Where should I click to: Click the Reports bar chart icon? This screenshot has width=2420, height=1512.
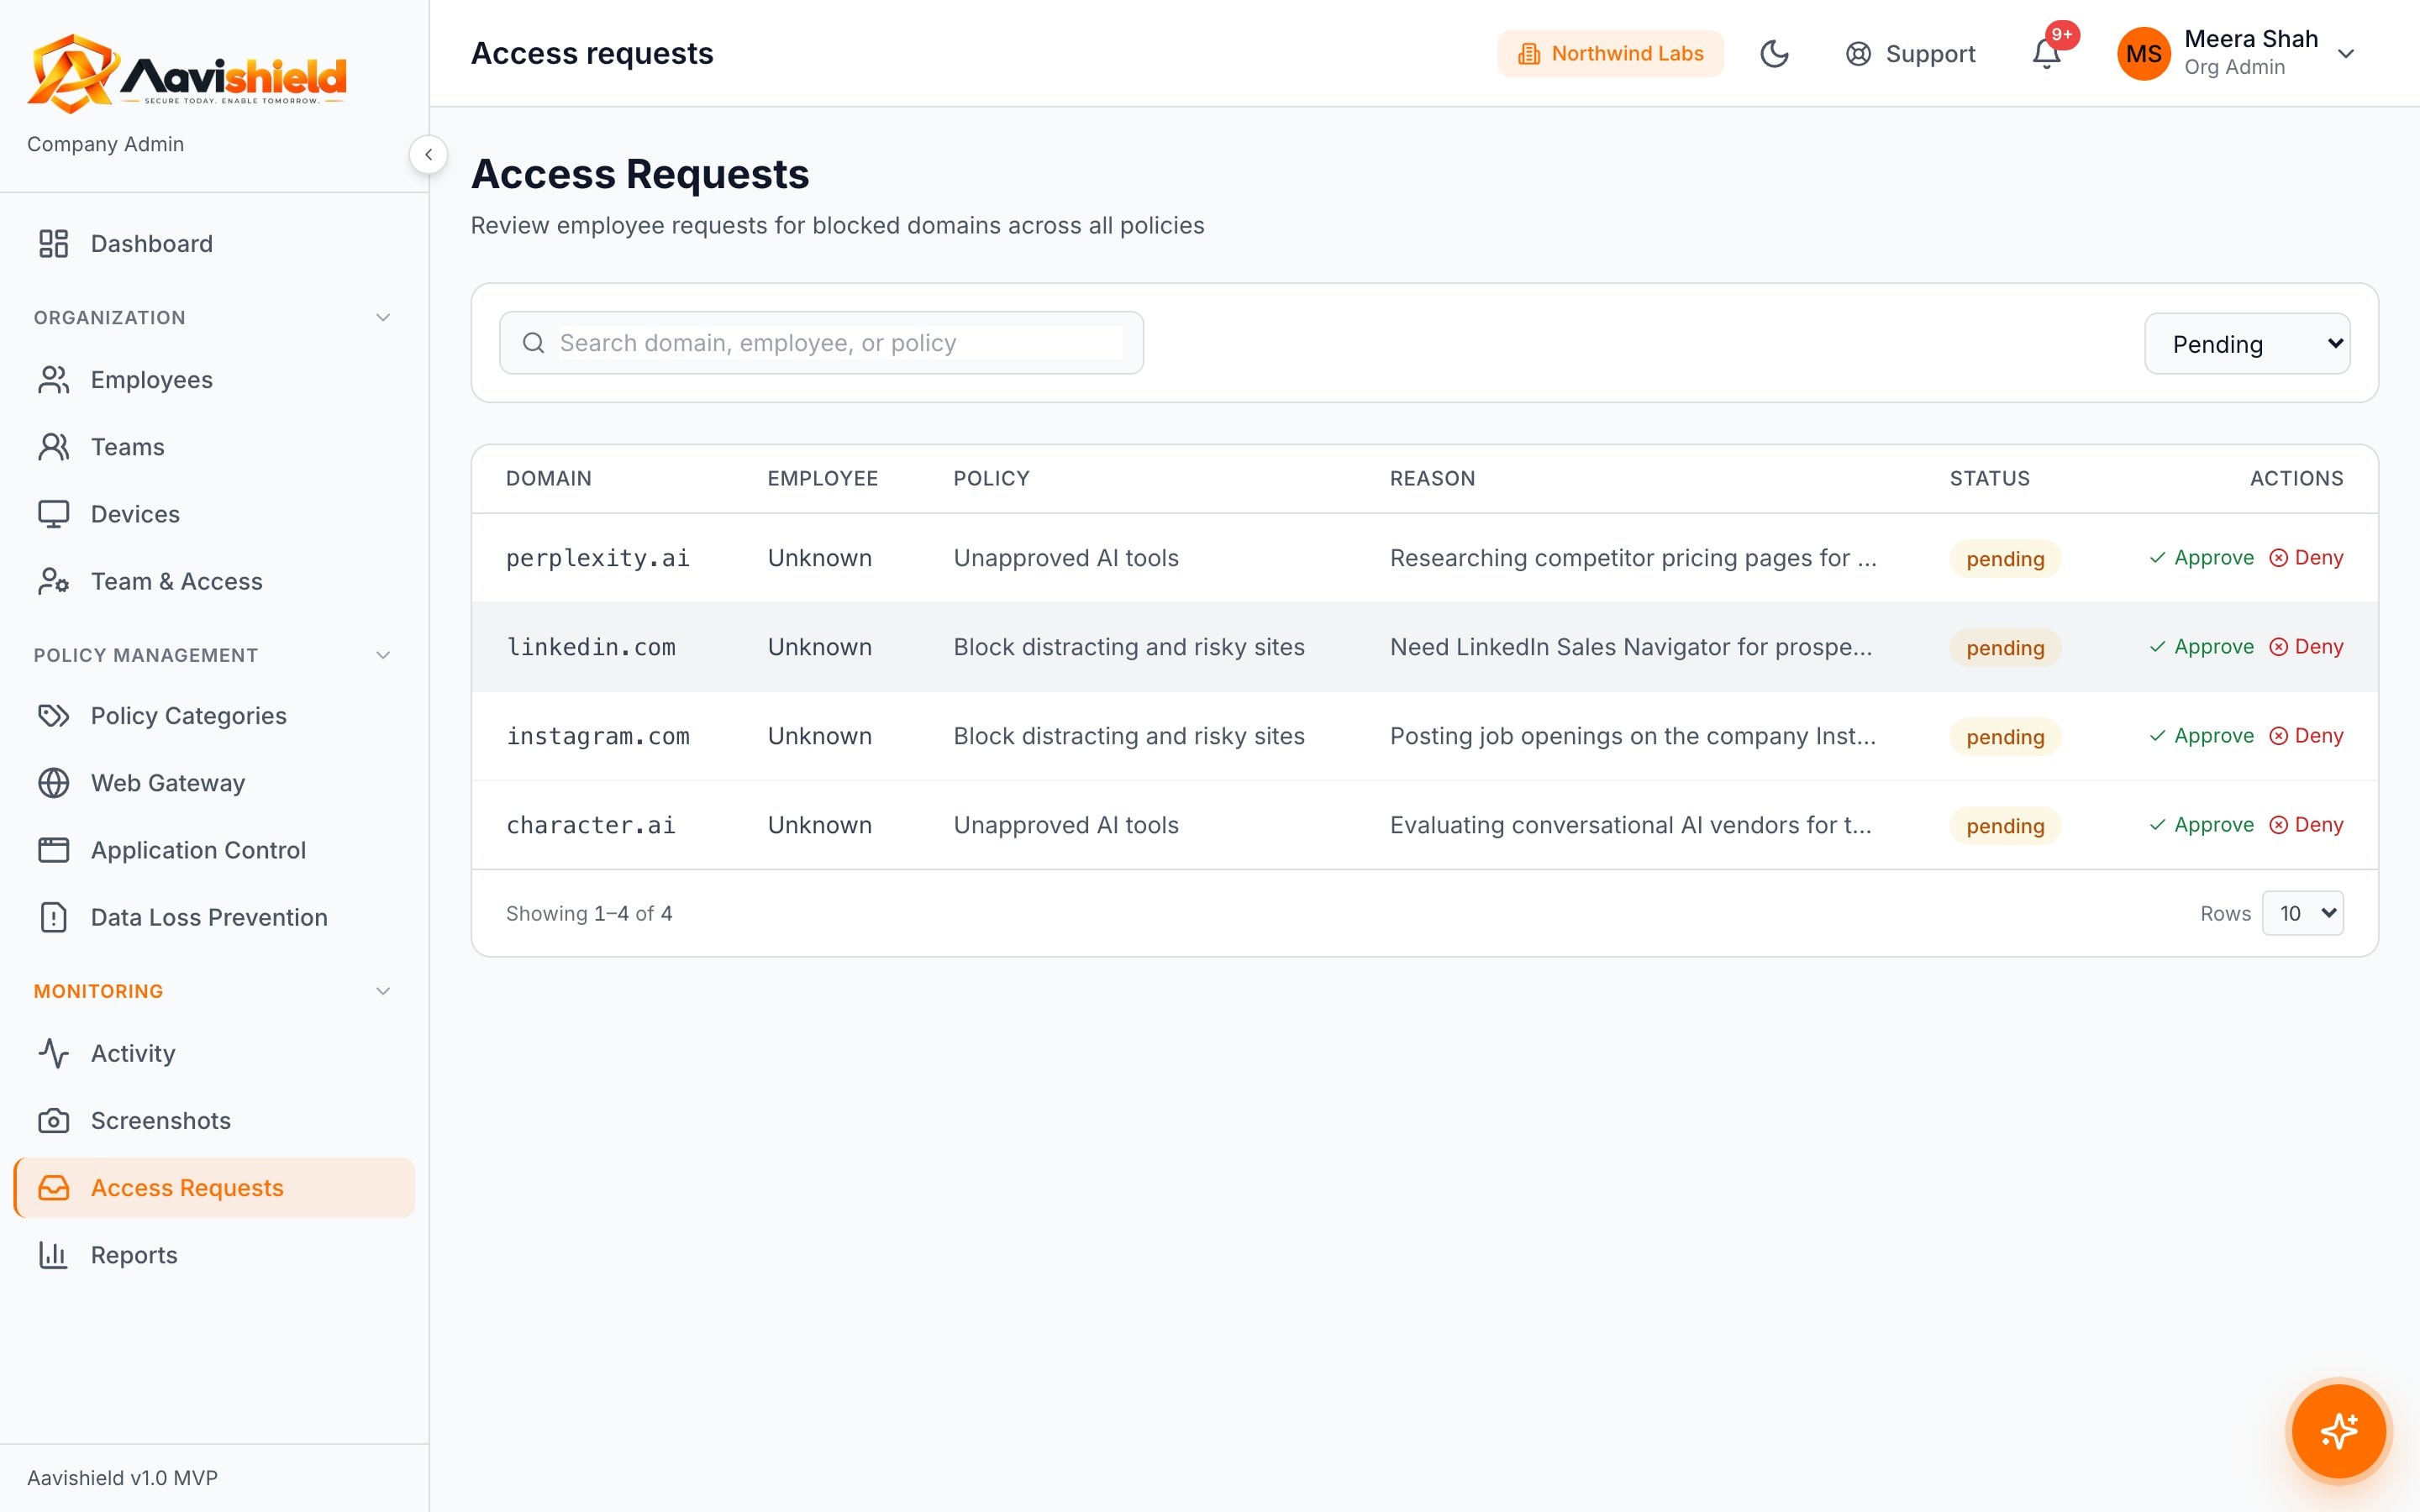point(54,1255)
